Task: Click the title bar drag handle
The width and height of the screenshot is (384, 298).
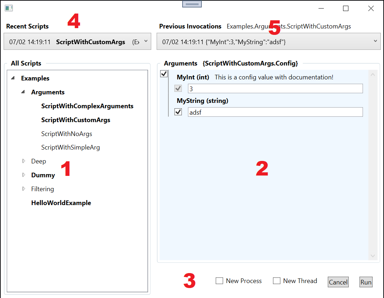Action: point(192,4)
